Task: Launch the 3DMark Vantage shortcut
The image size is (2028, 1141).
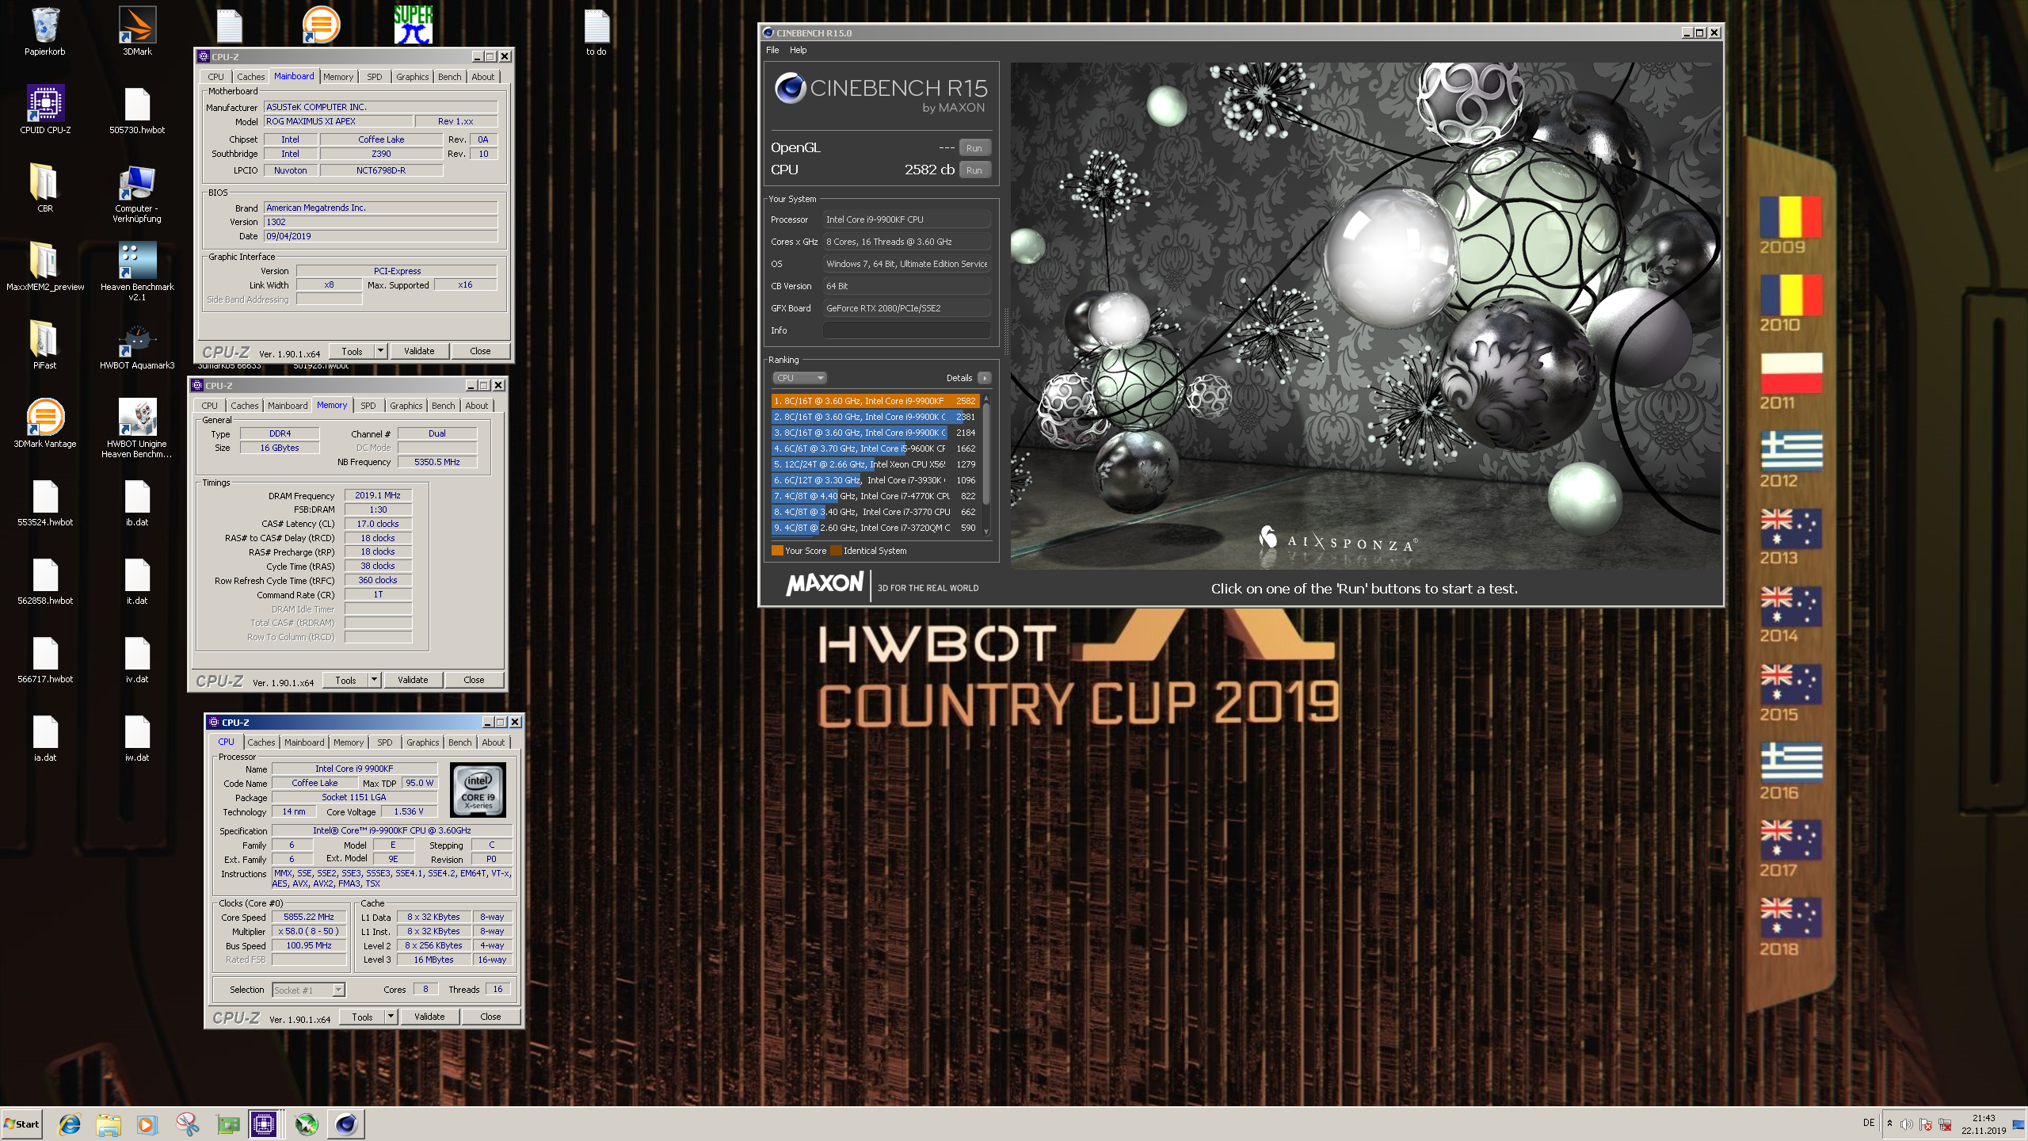Action: (x=45, y=423)
